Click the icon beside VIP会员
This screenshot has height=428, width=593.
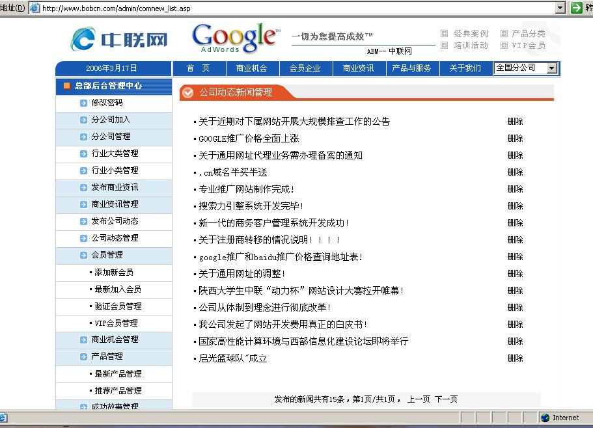pyautogui.click(x=504, y=46)
